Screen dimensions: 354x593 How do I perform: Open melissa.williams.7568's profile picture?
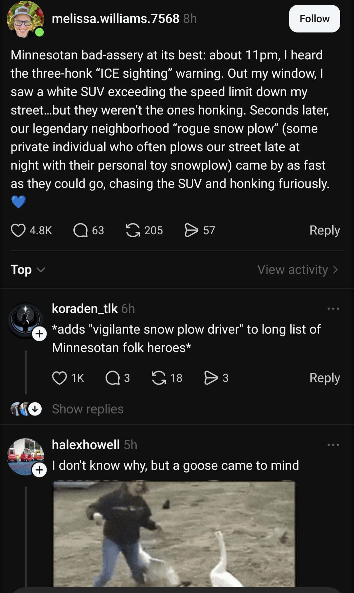pos(25,20)
